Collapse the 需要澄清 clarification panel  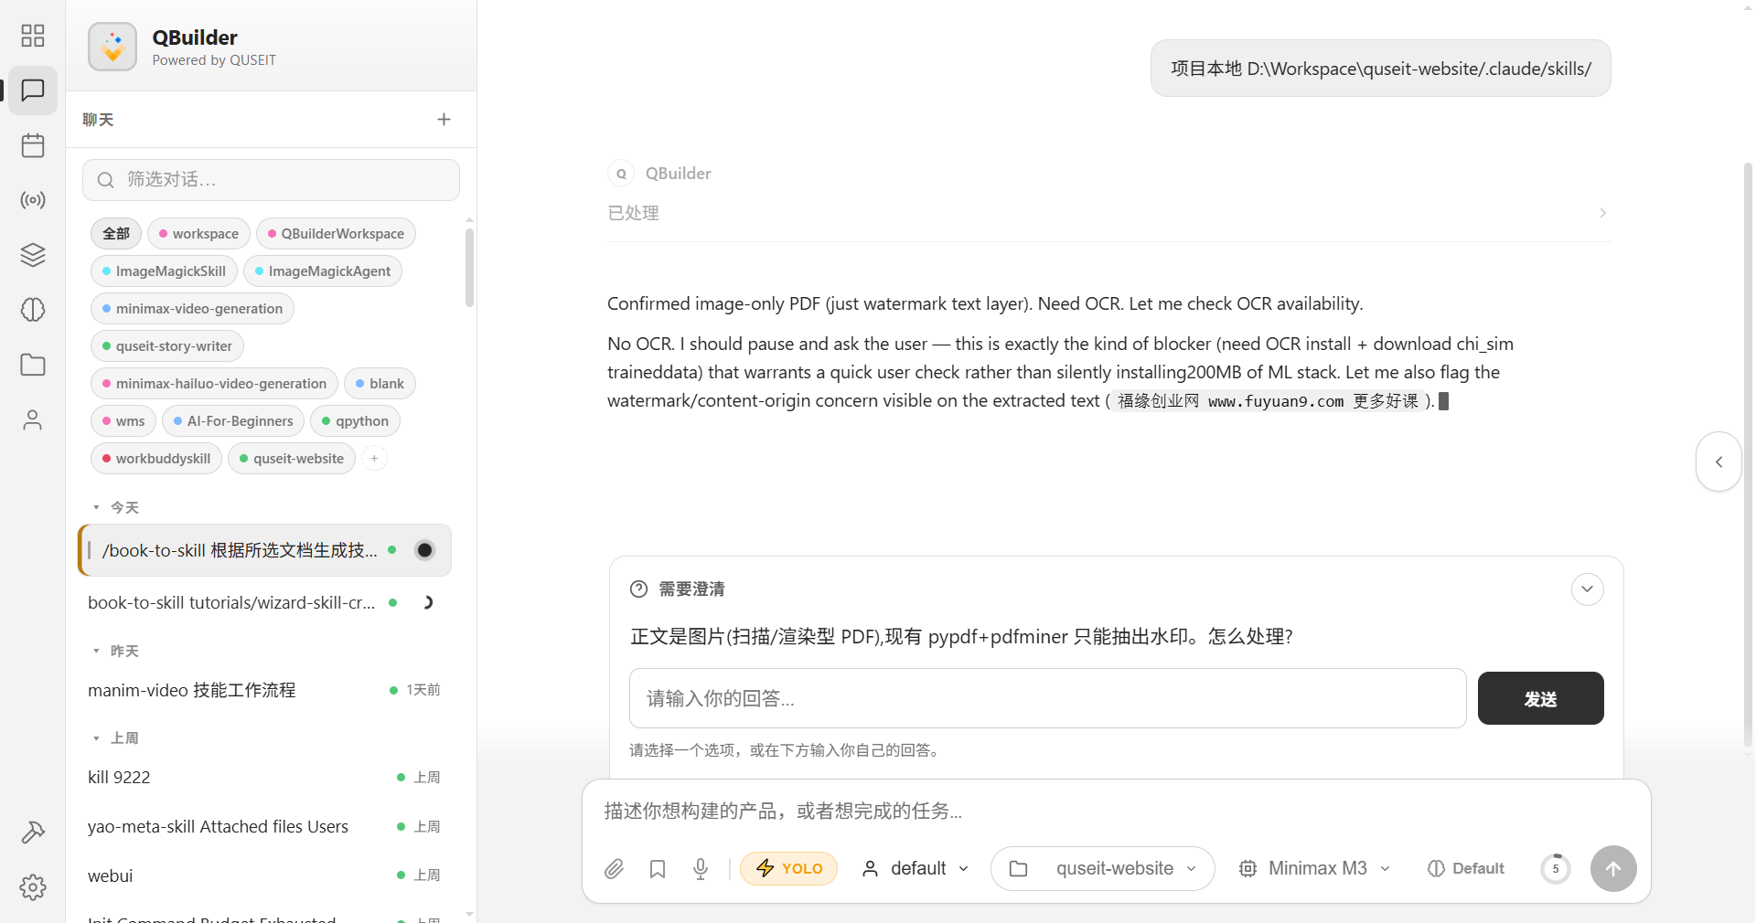coord(1587,589)
